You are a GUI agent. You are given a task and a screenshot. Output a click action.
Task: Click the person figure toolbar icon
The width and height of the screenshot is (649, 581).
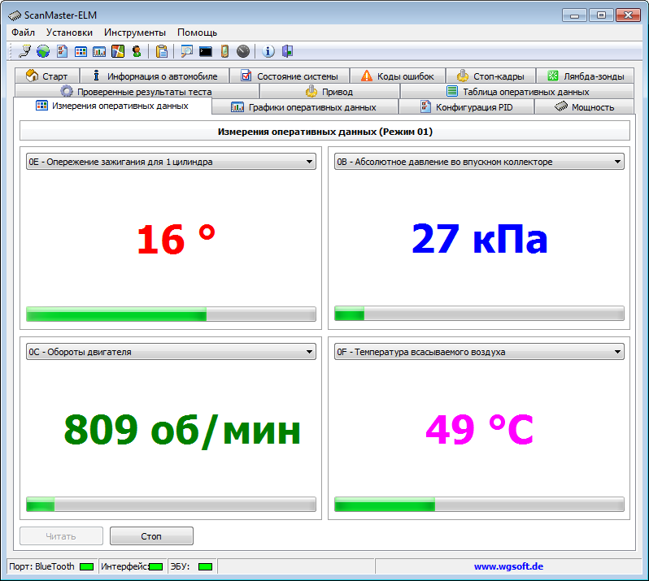click(137, 51)
